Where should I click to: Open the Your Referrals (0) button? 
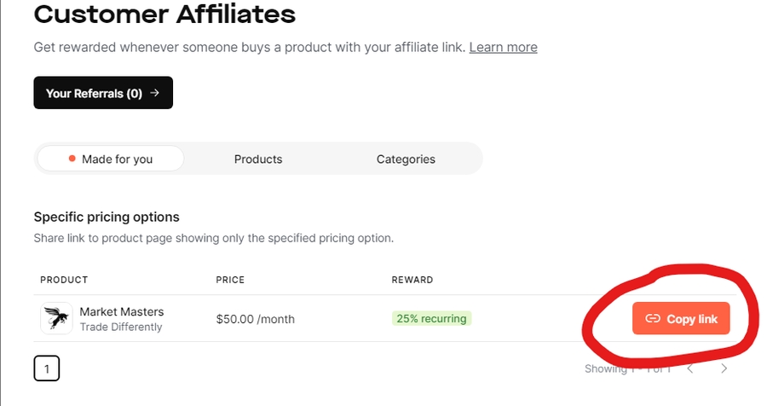103,93
